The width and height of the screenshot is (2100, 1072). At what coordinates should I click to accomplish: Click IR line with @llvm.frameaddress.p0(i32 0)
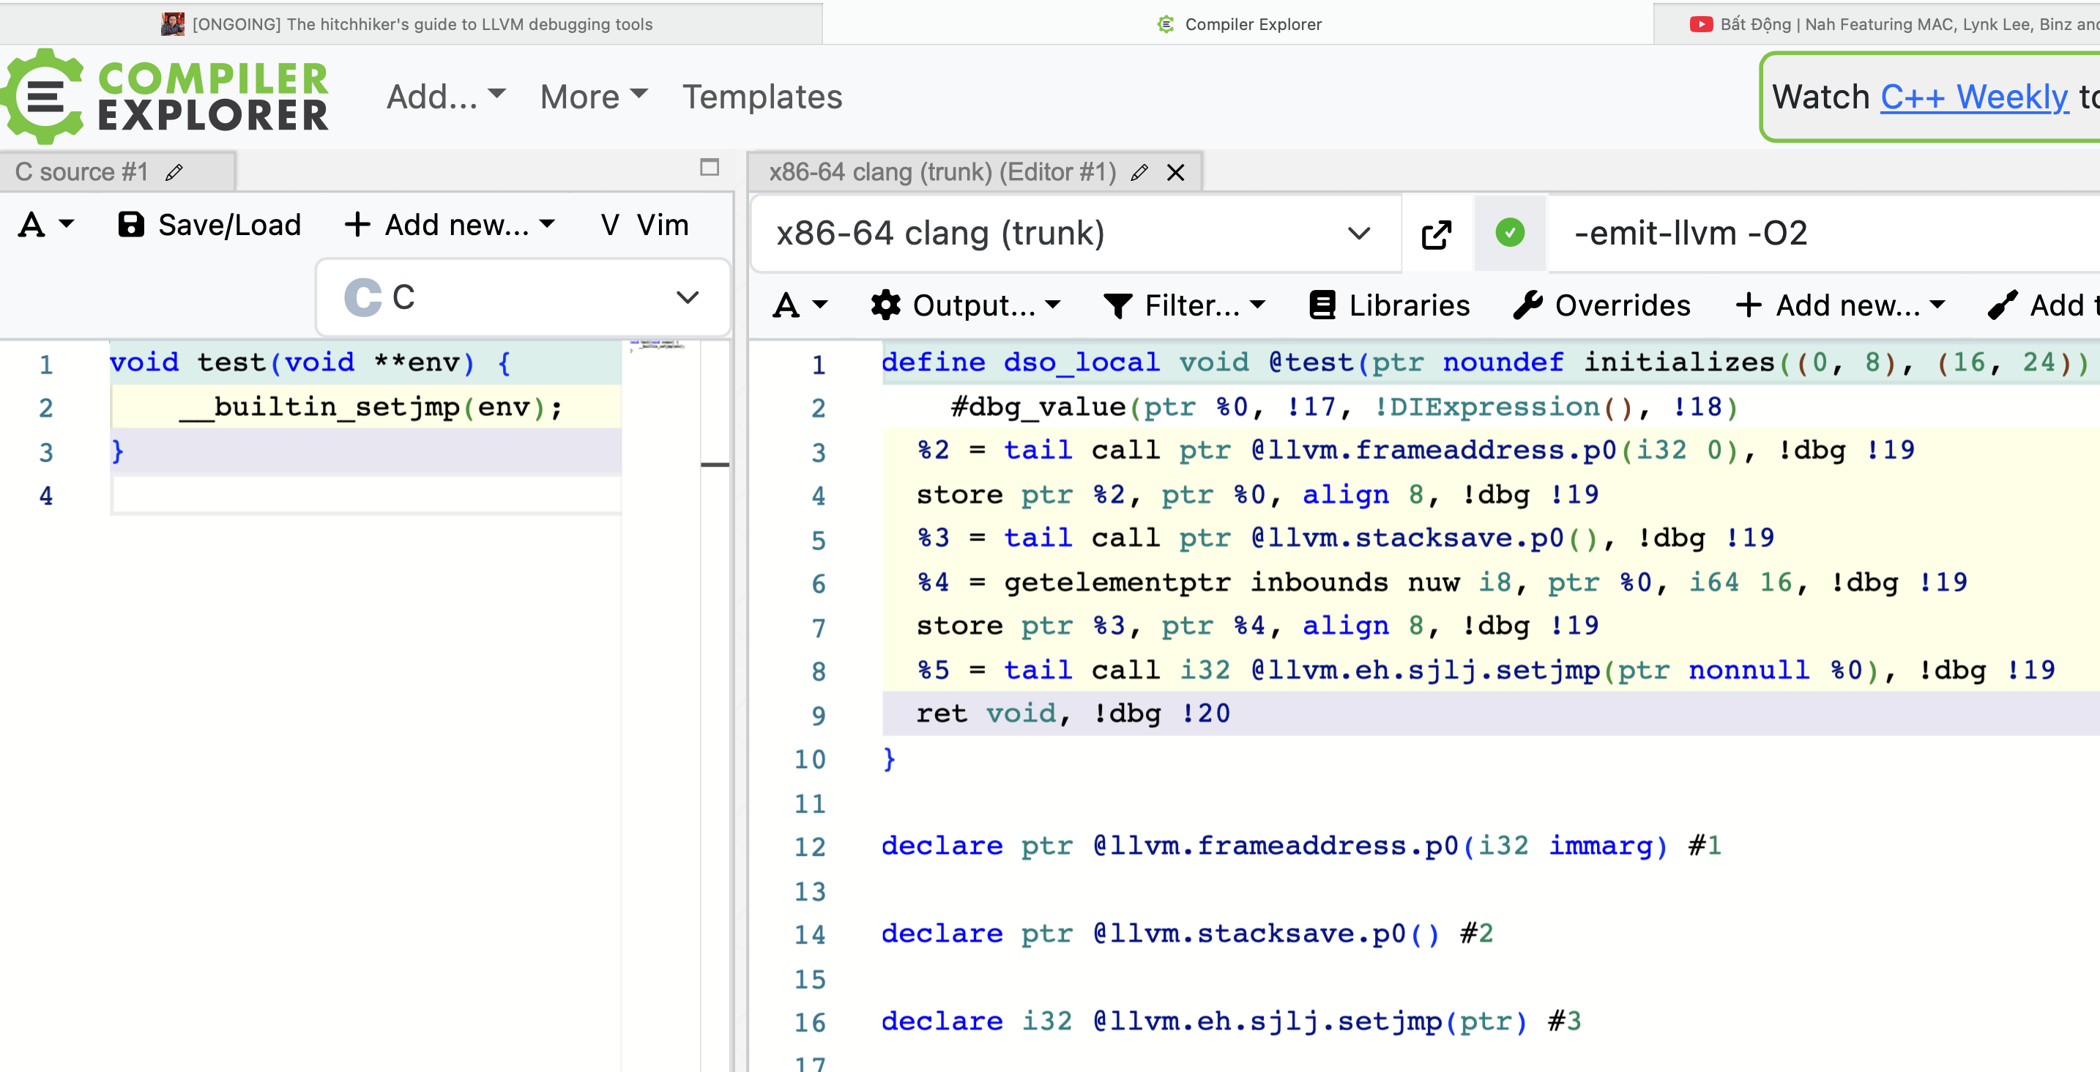(x=1415, y=450)
